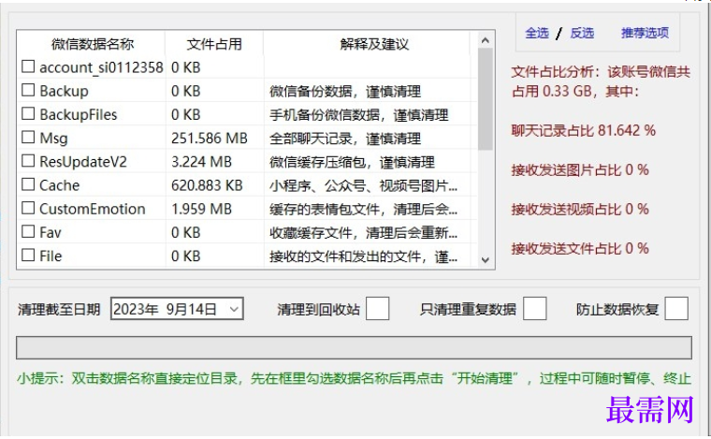Check the File row checkbox

point(28,256)
